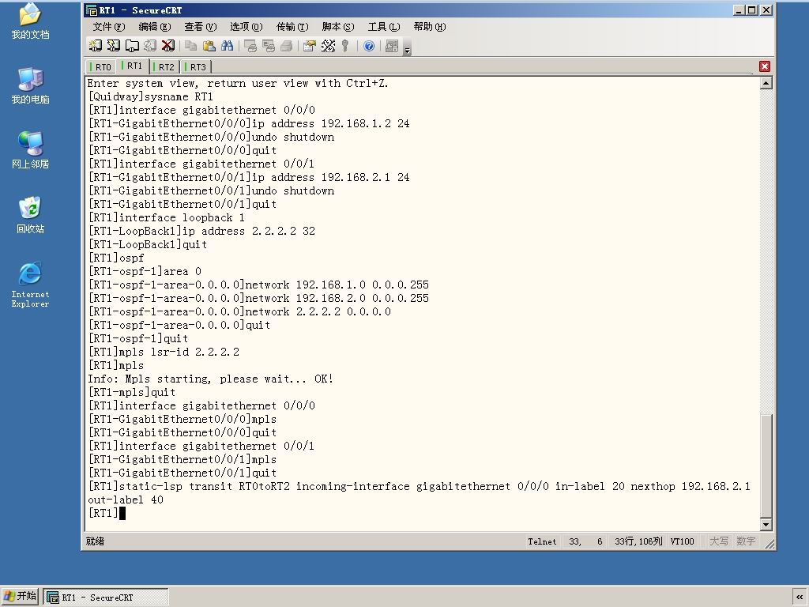Open the 开始 Start menu button
This screenshot has height=607, width=809.
pos(20,596)
